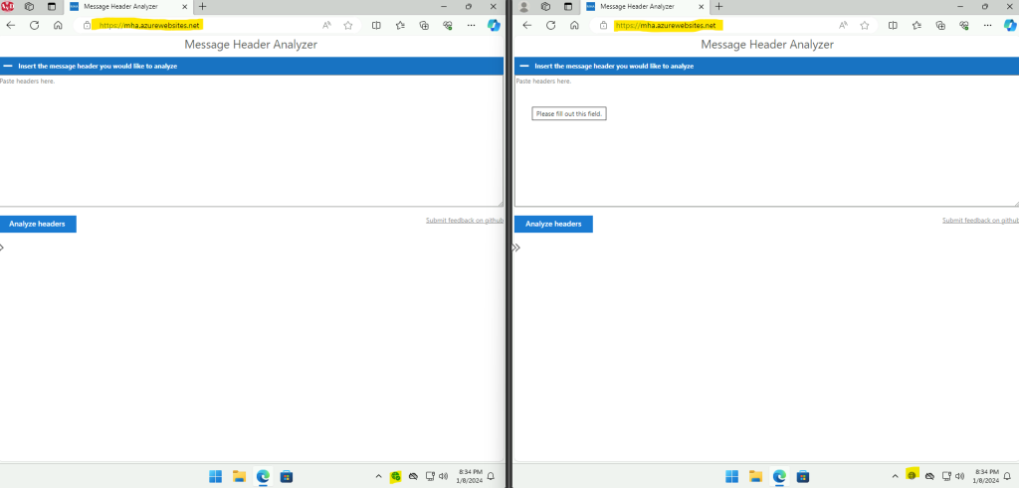Open profile avatar in right browser window

tap(523, 7)
